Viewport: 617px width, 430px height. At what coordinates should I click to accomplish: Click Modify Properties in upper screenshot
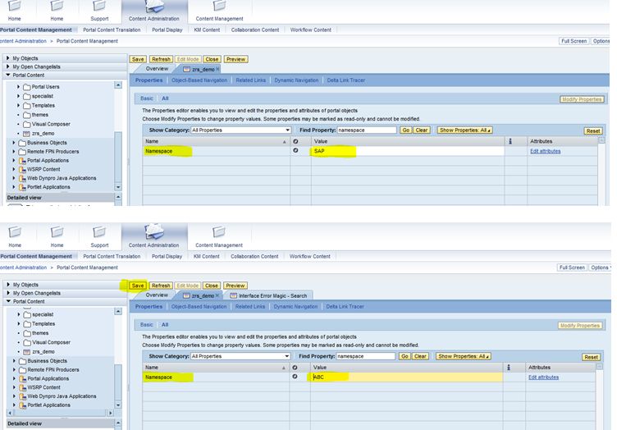pyautogui.click(x=582, y=99)
